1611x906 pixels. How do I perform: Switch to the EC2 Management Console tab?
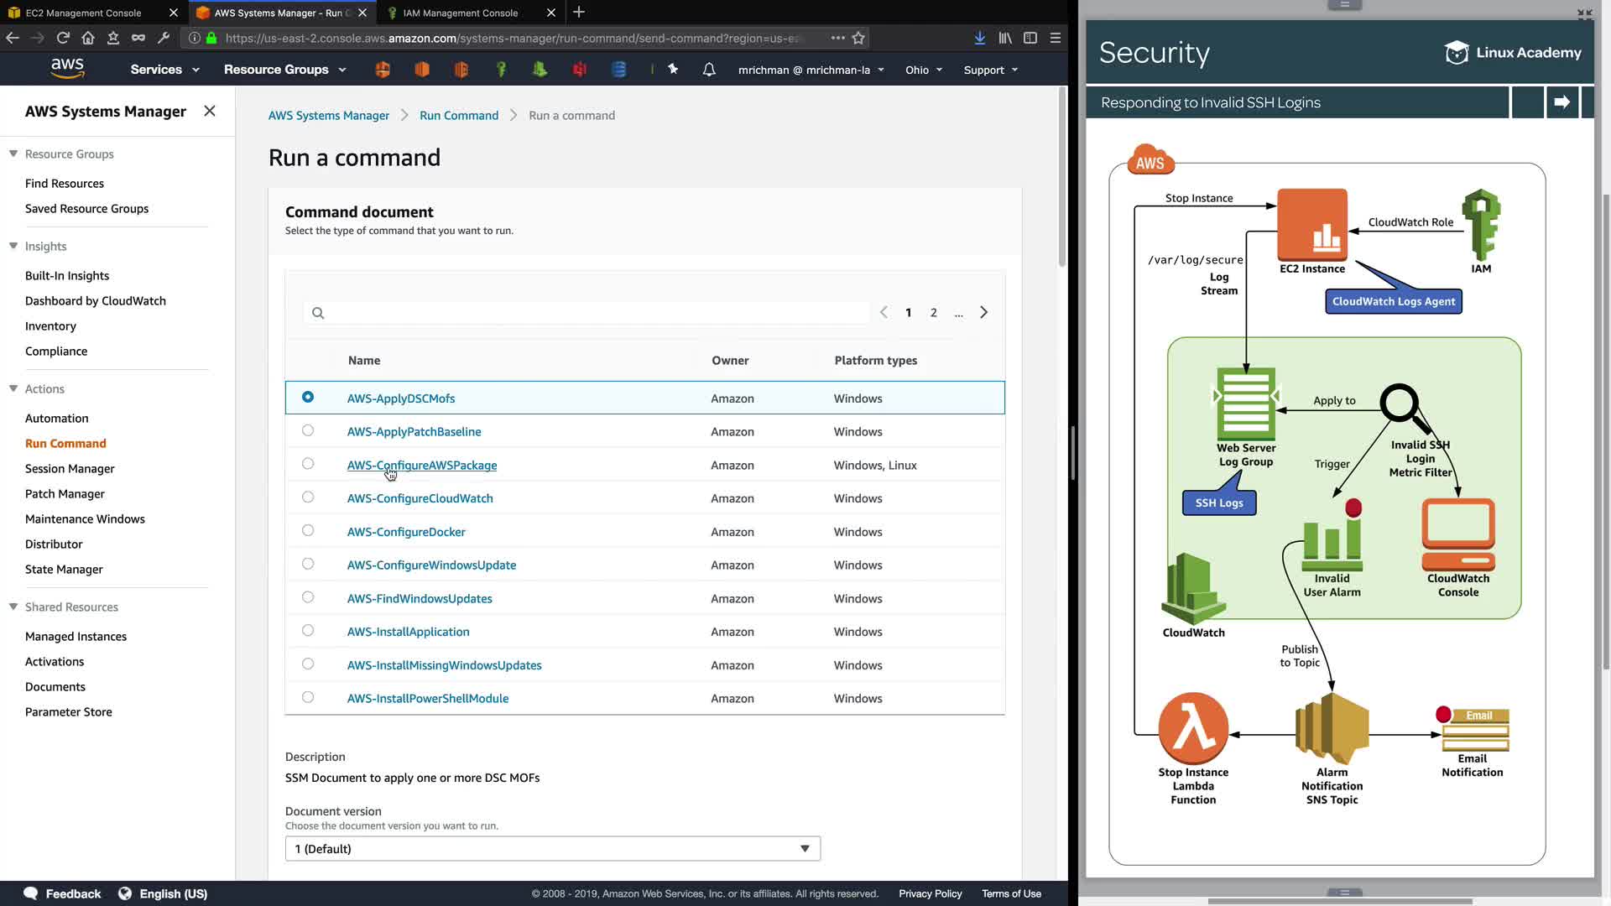[x=84, y=13]
